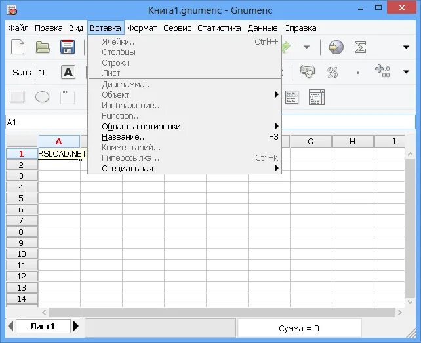Select row 14 header
The width and height of the screenshot is (421, 343).
pyautogui.click(x=22, y=298)
